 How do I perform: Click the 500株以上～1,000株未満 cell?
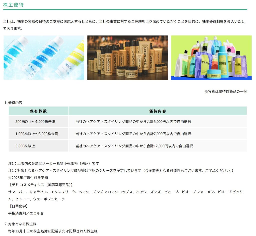[x=38, y=122]
